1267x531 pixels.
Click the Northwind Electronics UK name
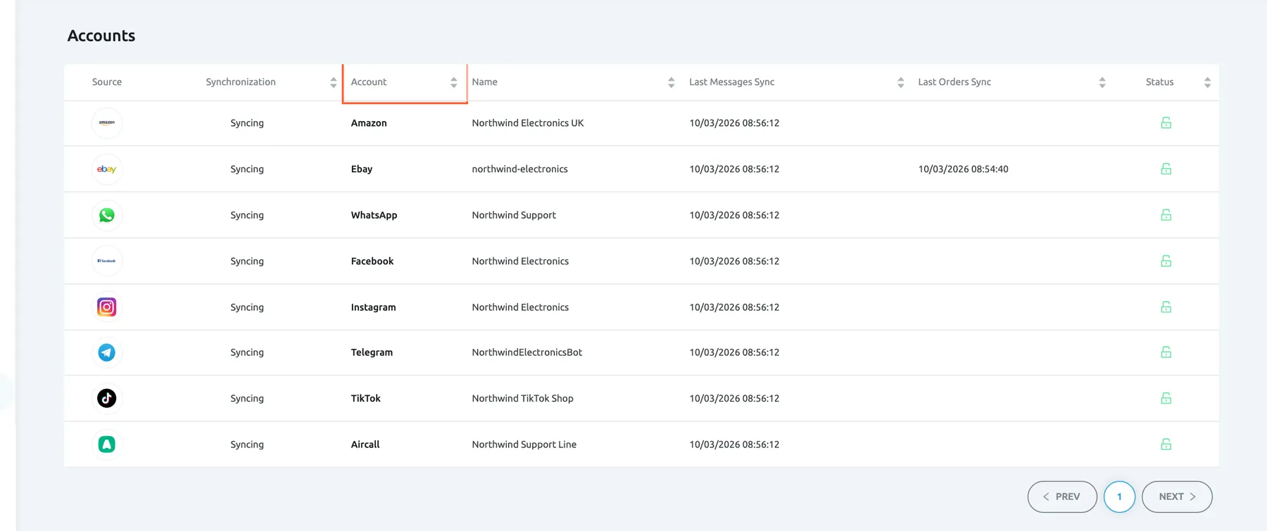[528, 123]
